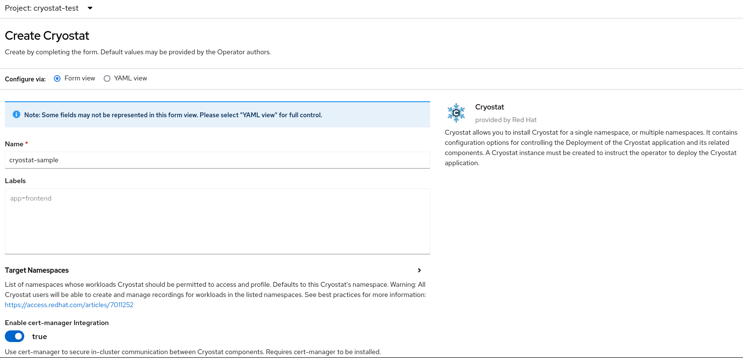Viewport: 743px width, 358px height.
Task: Expand the Target Namespaces section heading
Action: (37, 270)
